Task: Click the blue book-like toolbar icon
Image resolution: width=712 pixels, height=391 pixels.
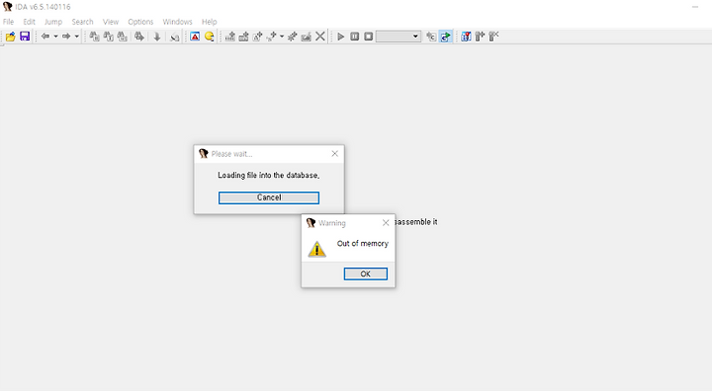Action: tap(466, 37)
